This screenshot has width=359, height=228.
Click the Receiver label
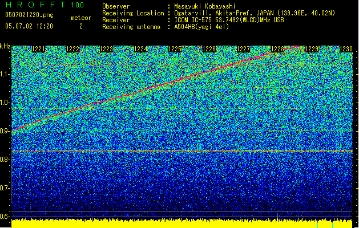coord(116,20)
